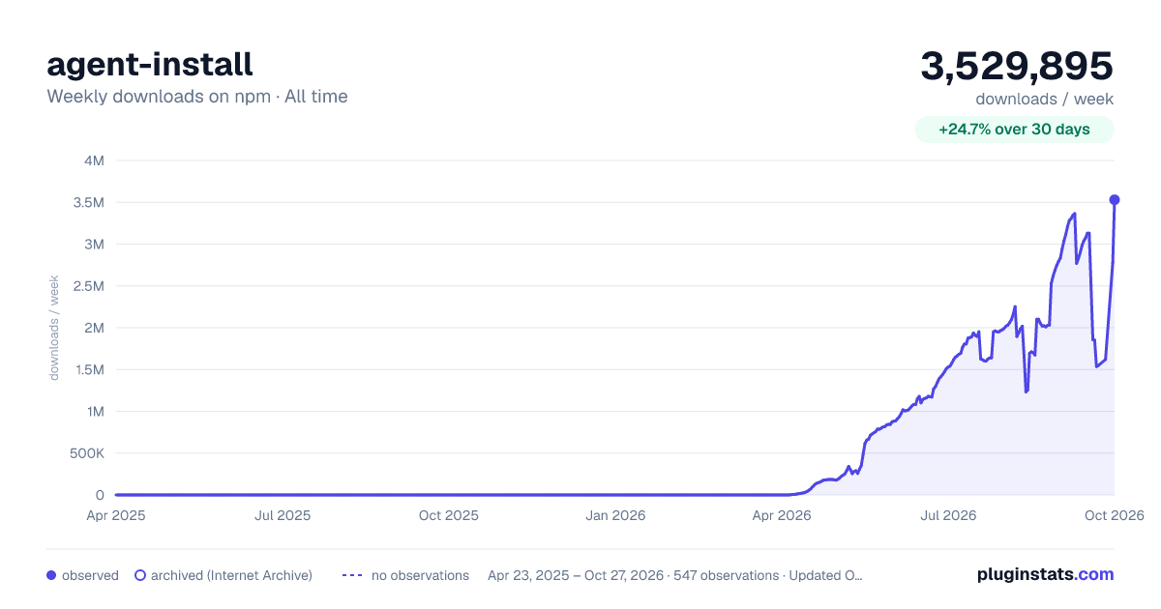Click the 'downloads / week' label under the total
Image resolution: width=1161 pixels, height=609 pixels.
coord(1045,99)
